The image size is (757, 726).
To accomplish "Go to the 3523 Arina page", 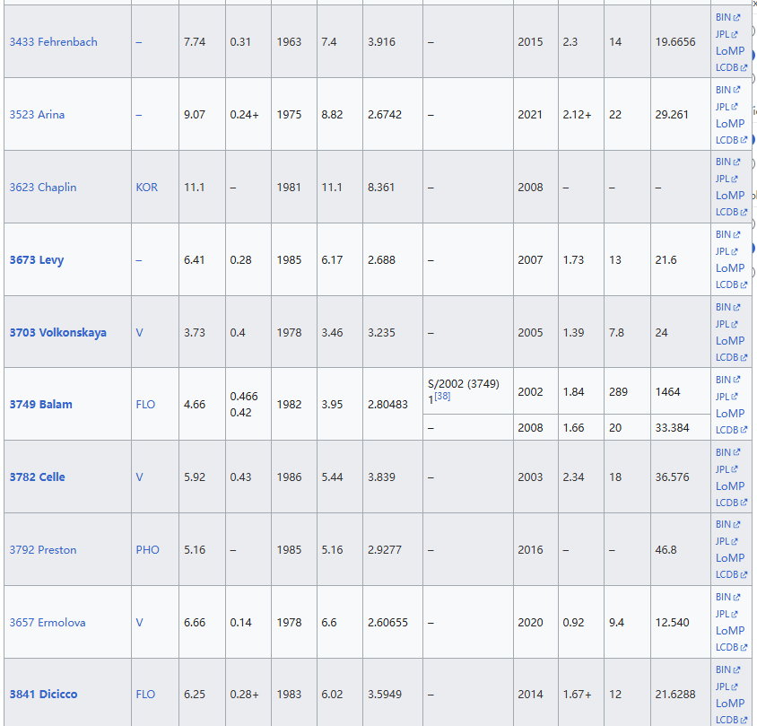I will pos(37,115).
